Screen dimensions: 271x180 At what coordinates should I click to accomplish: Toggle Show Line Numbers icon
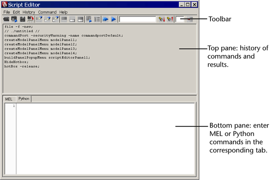click(97, 19)
